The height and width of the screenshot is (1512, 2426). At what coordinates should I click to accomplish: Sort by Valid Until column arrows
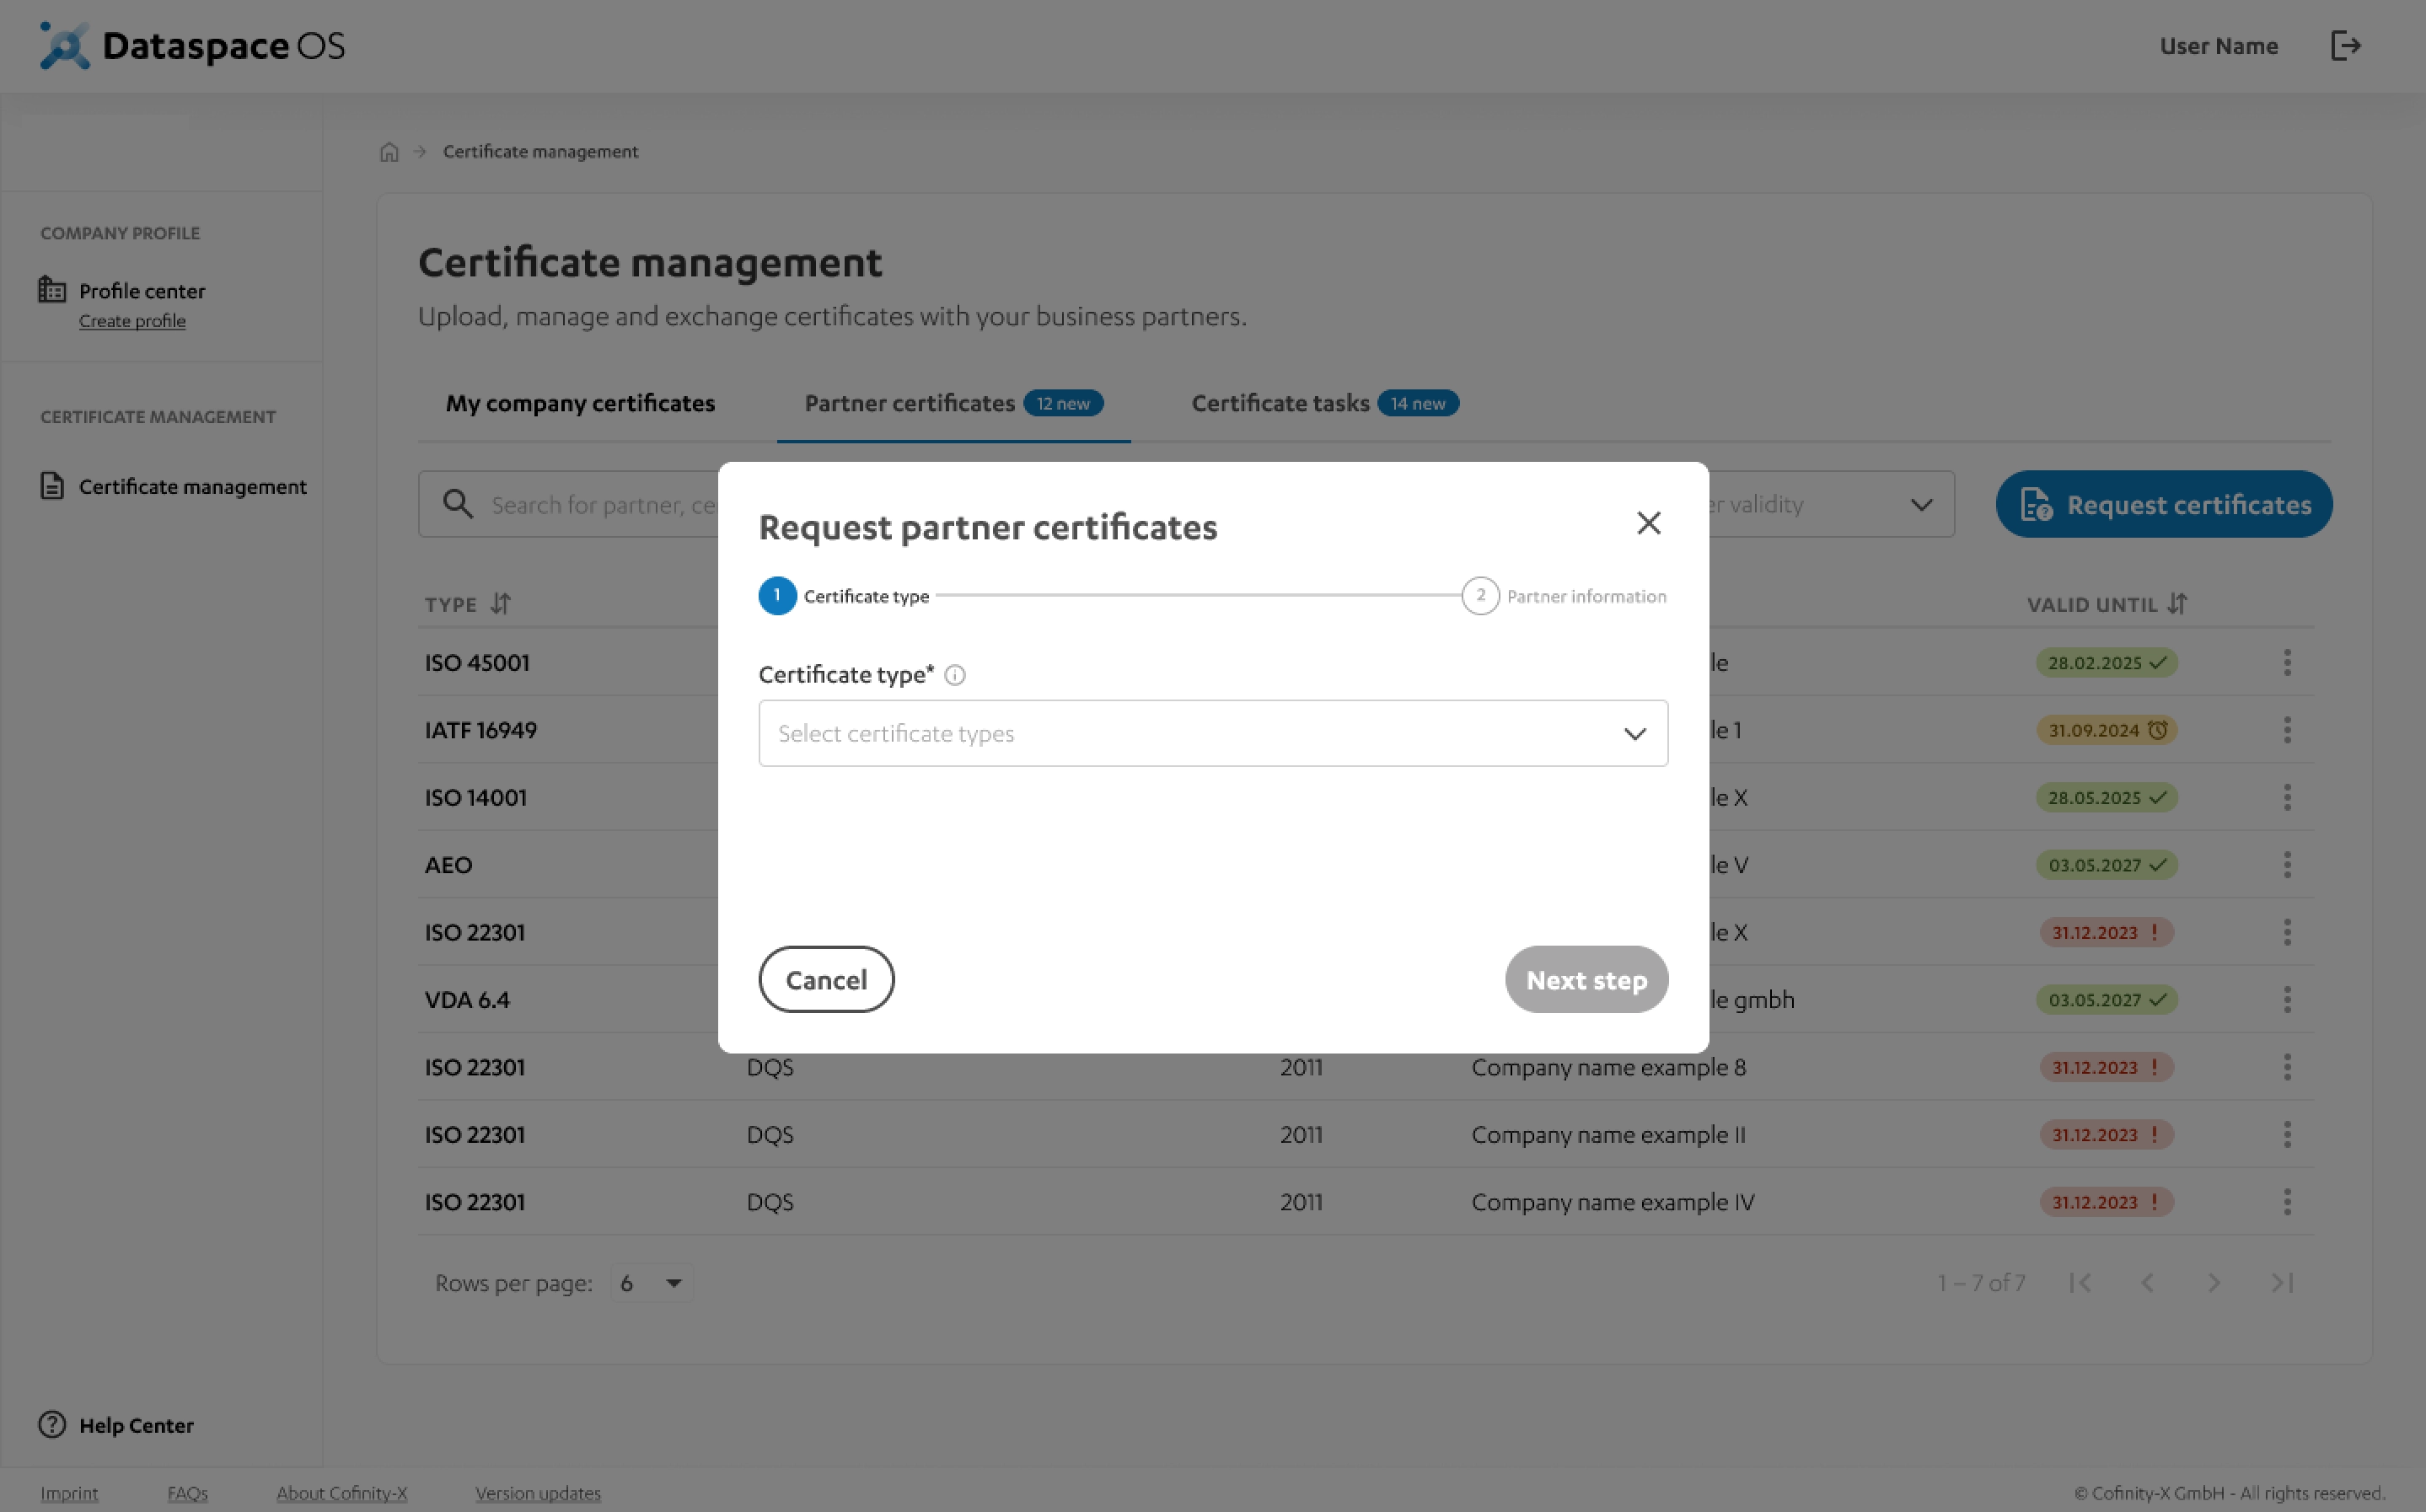point(2177,604)
